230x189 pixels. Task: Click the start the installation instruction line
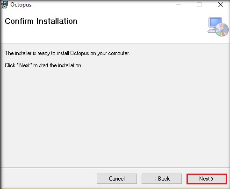point(43,65)
